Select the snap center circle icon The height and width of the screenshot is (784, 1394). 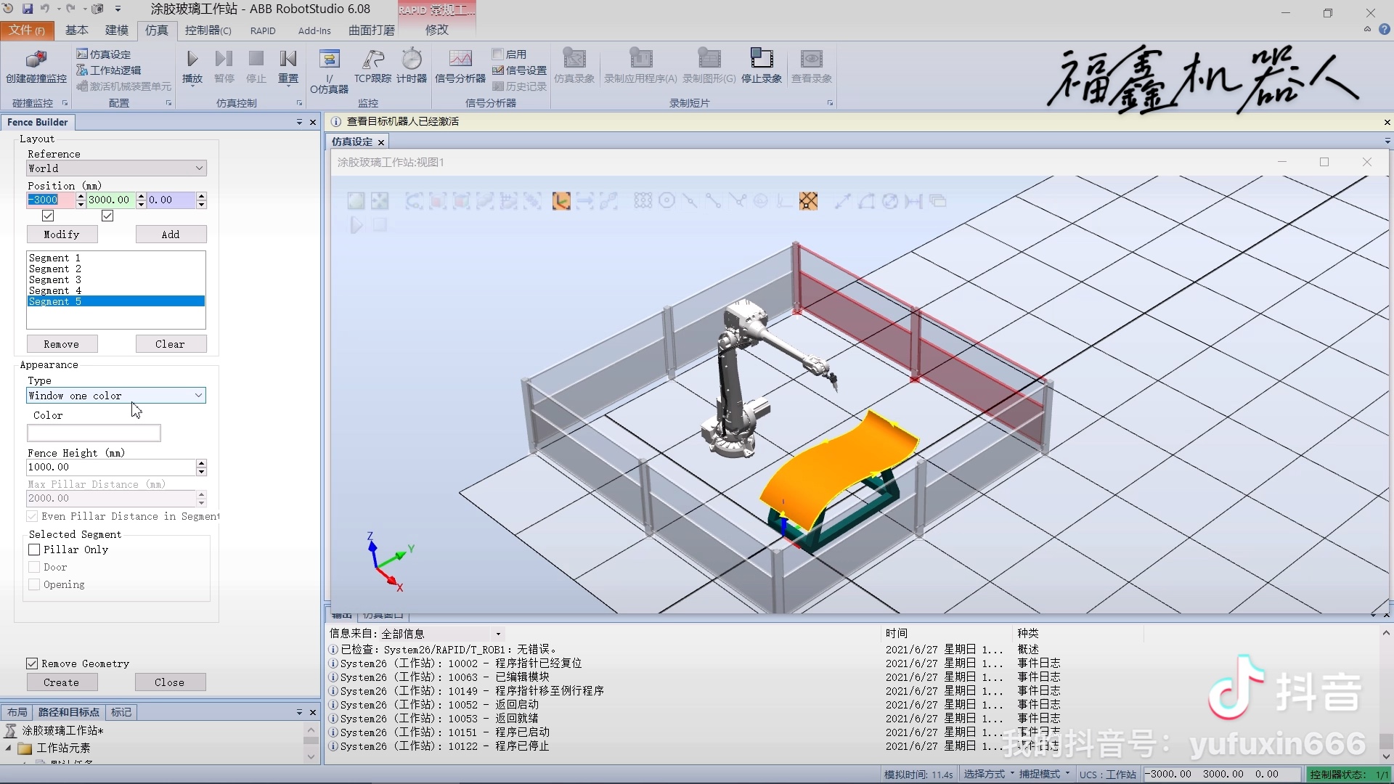coord(667,201)
